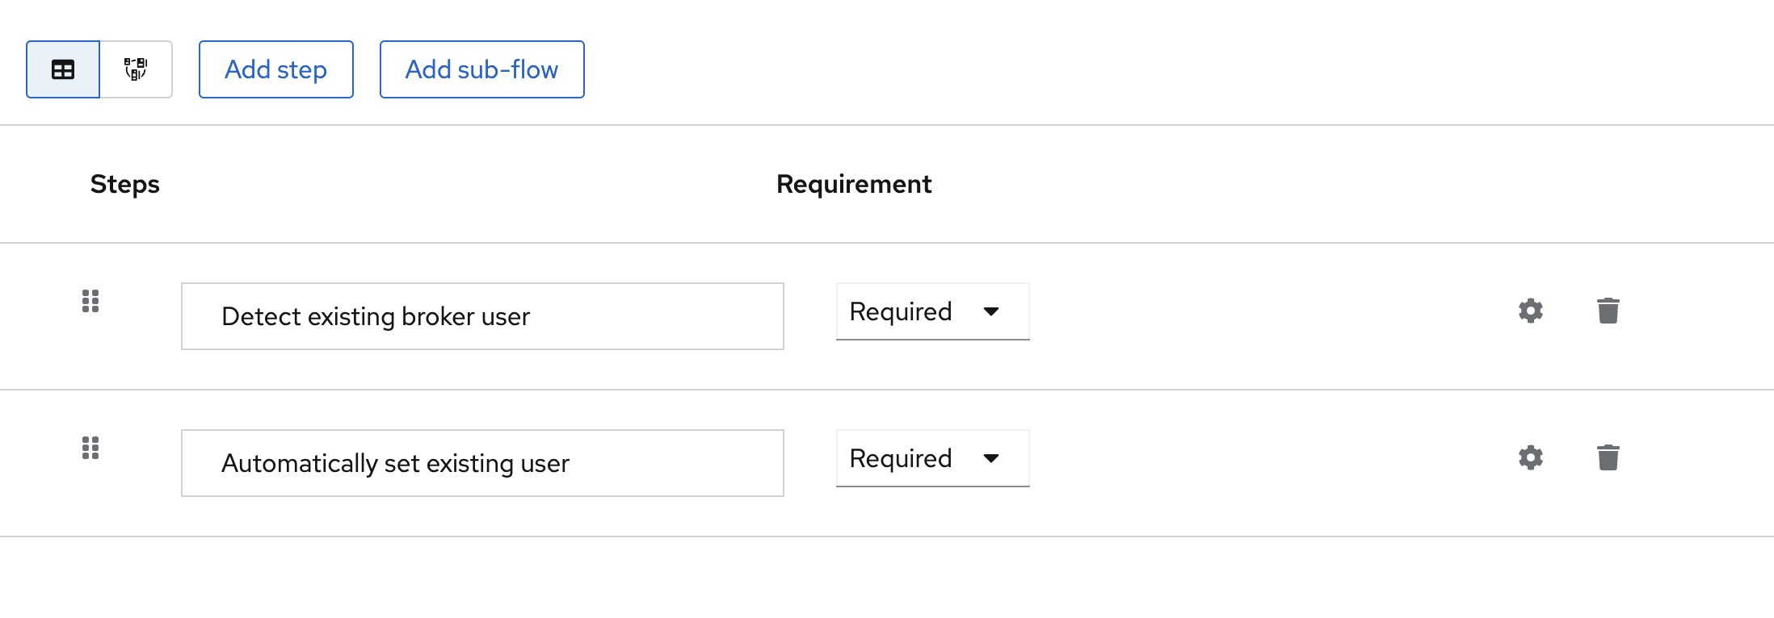Grab drag handle of Detect existing broker user
The image size is (1774, 618).
point(90,301)
